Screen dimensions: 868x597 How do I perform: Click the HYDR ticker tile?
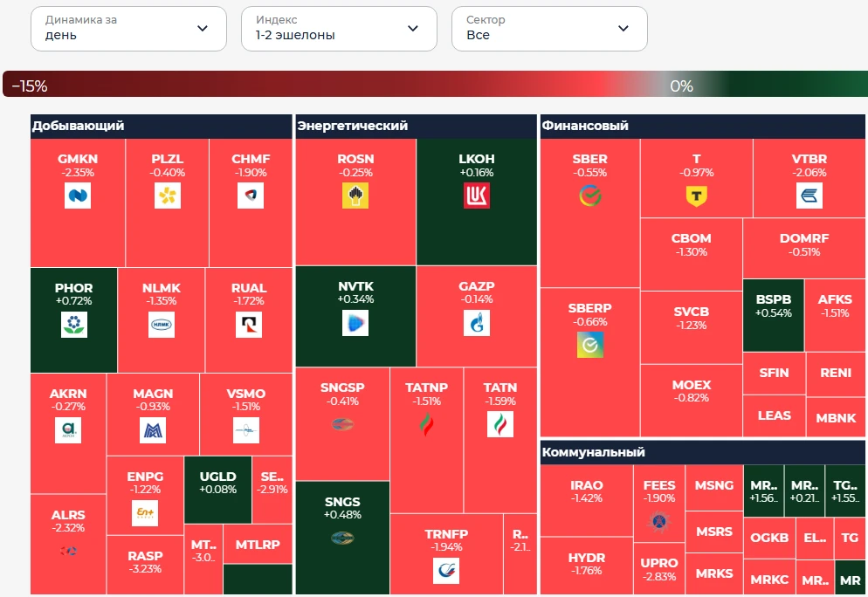[x=587, y=566]
